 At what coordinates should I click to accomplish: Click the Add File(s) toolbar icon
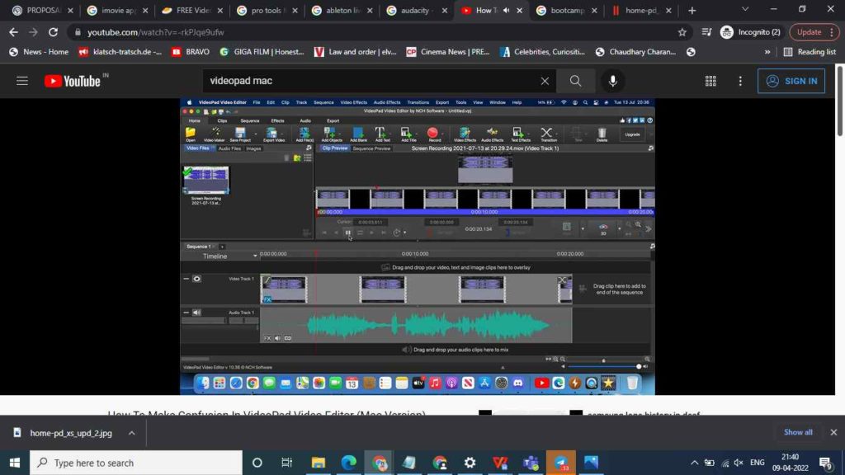click(304, 133)
